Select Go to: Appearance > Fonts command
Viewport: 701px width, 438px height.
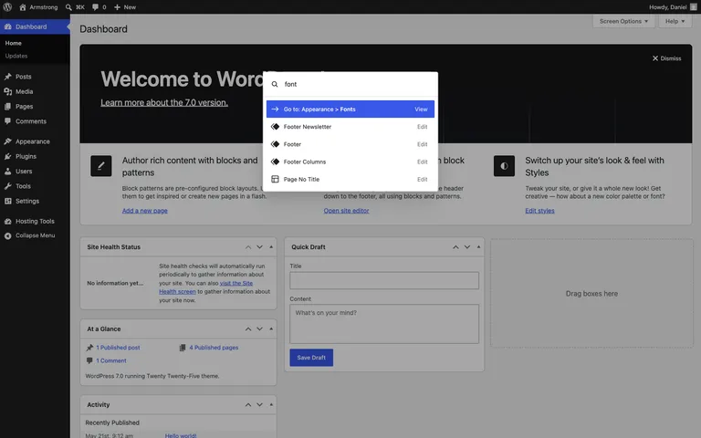pyautogui.click(x=350, y=109)
